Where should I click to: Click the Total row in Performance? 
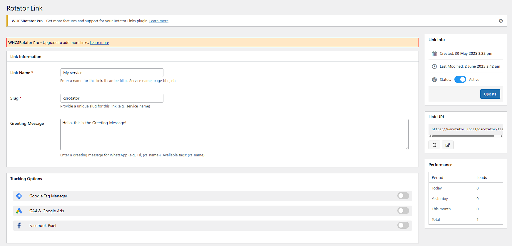pyautogui.click(x=466, y=219)
